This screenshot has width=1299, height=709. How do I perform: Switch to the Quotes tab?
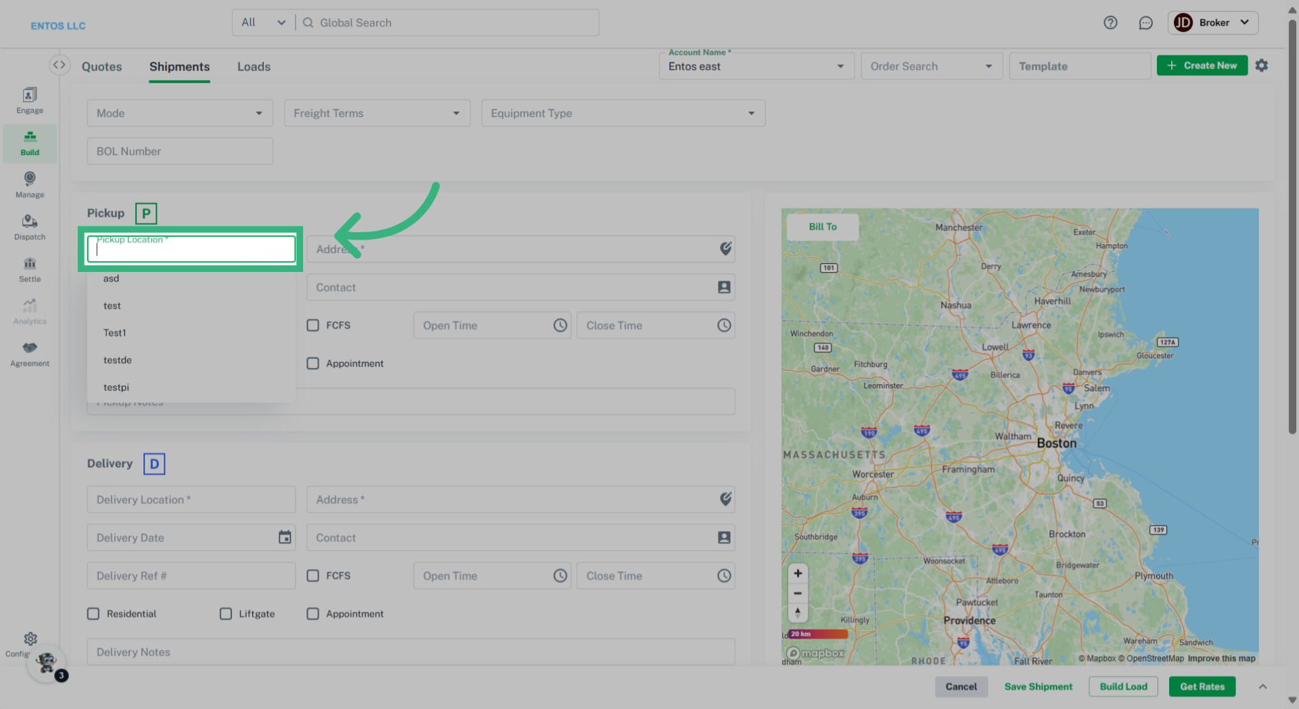click(x=102, y=66)
